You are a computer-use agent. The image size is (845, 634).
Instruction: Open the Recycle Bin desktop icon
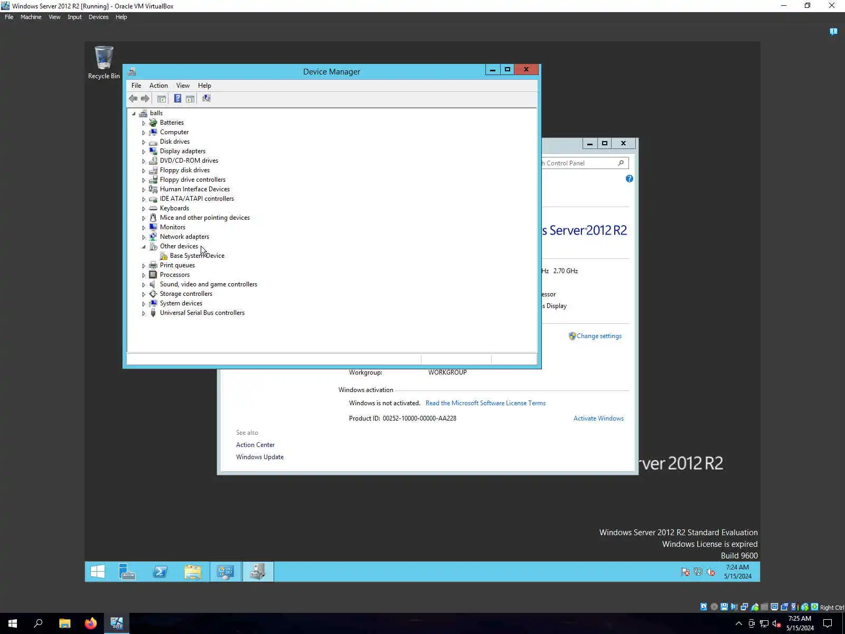point(104,62)
